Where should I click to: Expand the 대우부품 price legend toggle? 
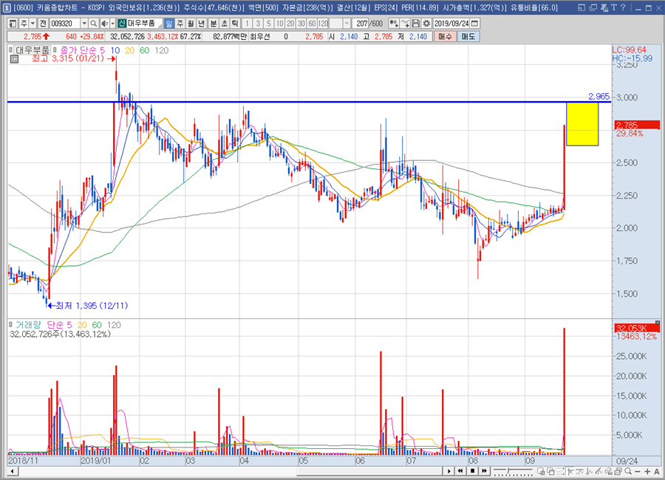pyautogui.click(x=10, y=50)
